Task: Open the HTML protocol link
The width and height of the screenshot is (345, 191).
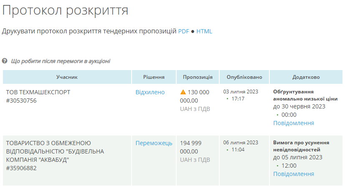Action: coord(204,31)
